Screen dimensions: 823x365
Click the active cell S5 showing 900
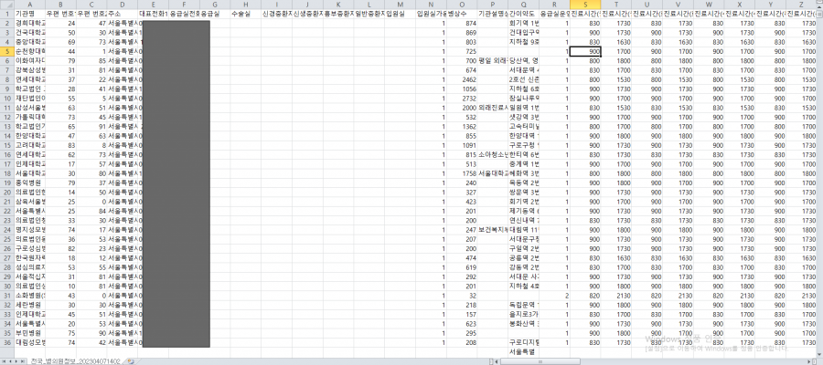pos(584,51)
